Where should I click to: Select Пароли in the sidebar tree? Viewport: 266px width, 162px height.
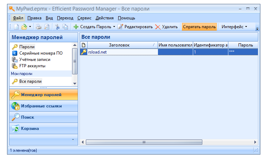coord(27,47)
